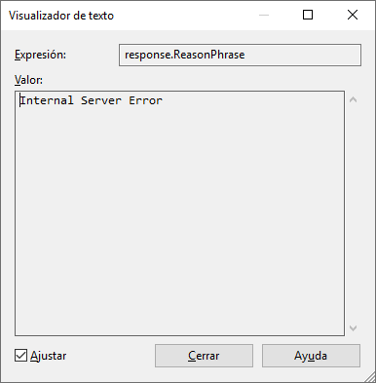Click the word Error in value
This screenshot has height=383, width=376.
click(x=145, y=100)
